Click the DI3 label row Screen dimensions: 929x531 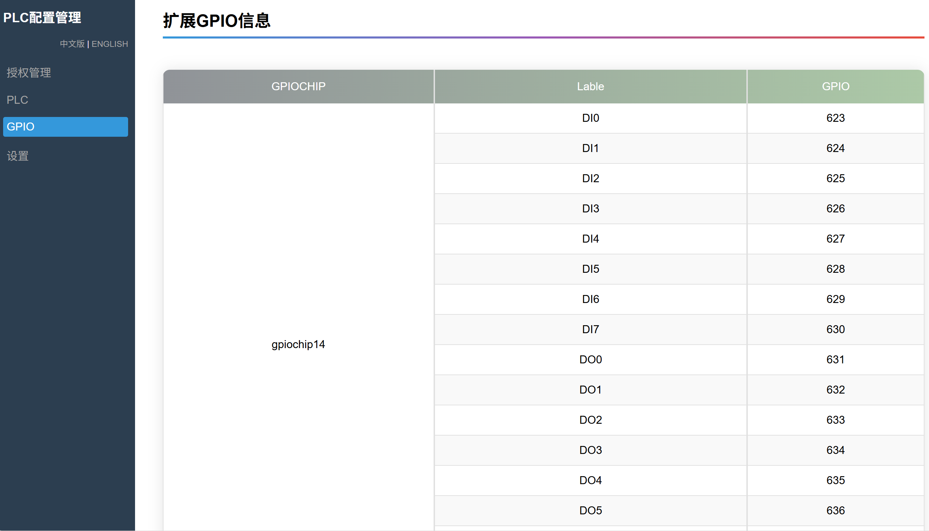point(591,209)
